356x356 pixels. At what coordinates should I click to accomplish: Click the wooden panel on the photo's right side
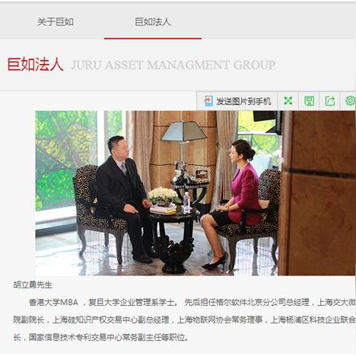click(317, 193)
